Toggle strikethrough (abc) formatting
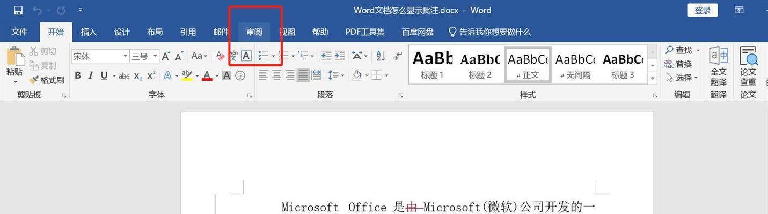The image size is (768, 214). point(124,75)
